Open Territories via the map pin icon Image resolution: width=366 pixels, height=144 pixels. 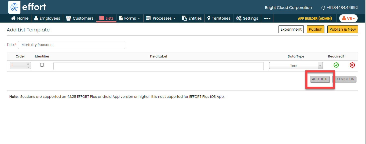(209, 18)
